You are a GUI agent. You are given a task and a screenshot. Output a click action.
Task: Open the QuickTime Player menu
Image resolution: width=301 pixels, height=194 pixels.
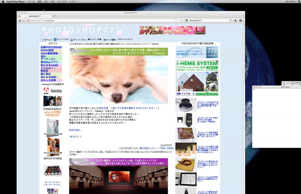(16, 2)
